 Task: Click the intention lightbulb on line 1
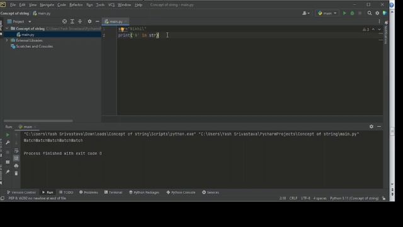click(123, 29)
